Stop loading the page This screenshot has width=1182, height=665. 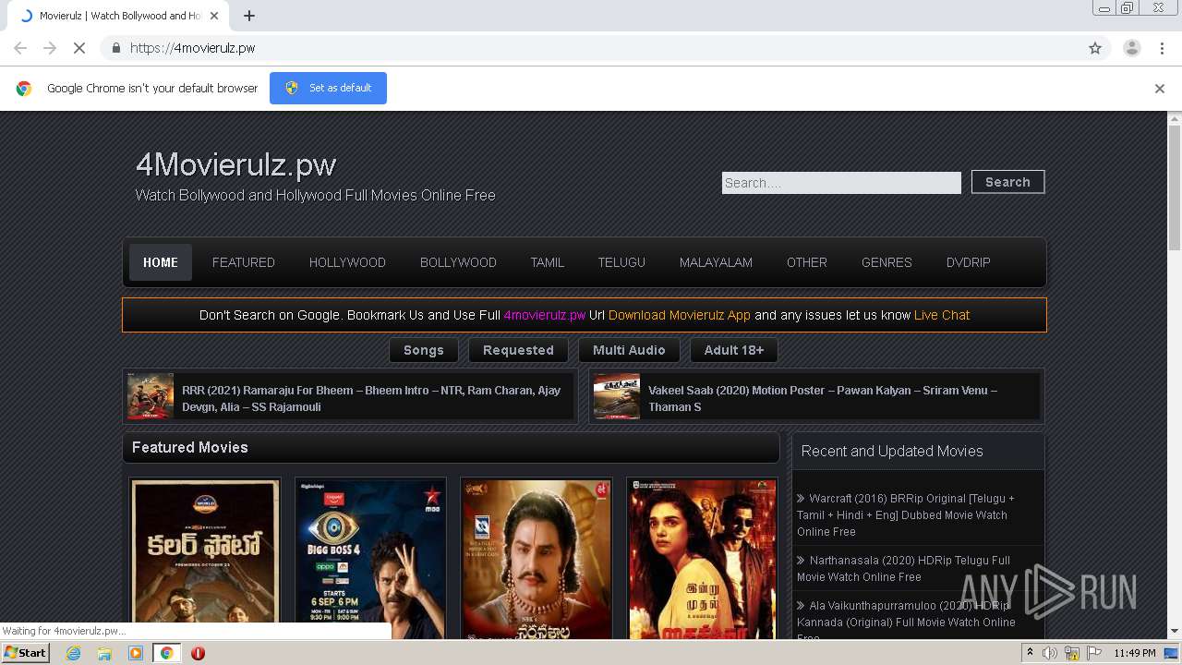pos(78,48)
